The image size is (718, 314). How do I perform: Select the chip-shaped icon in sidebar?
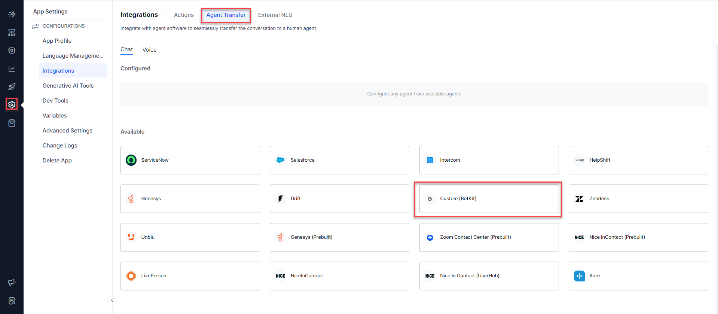click(12, 51)
